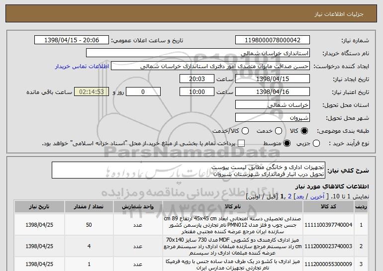Choose the جزیی purchase type radio
This screenshot has height=271, width=383.
[x=316, y=143]
